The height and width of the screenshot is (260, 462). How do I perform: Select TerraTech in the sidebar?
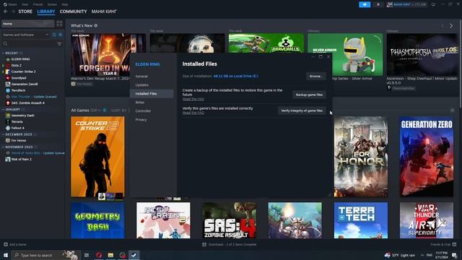(x=18, y=90)
